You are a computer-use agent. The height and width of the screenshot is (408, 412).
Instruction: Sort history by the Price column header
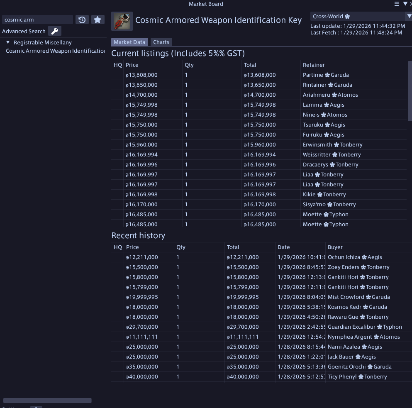tap(132, 247)
